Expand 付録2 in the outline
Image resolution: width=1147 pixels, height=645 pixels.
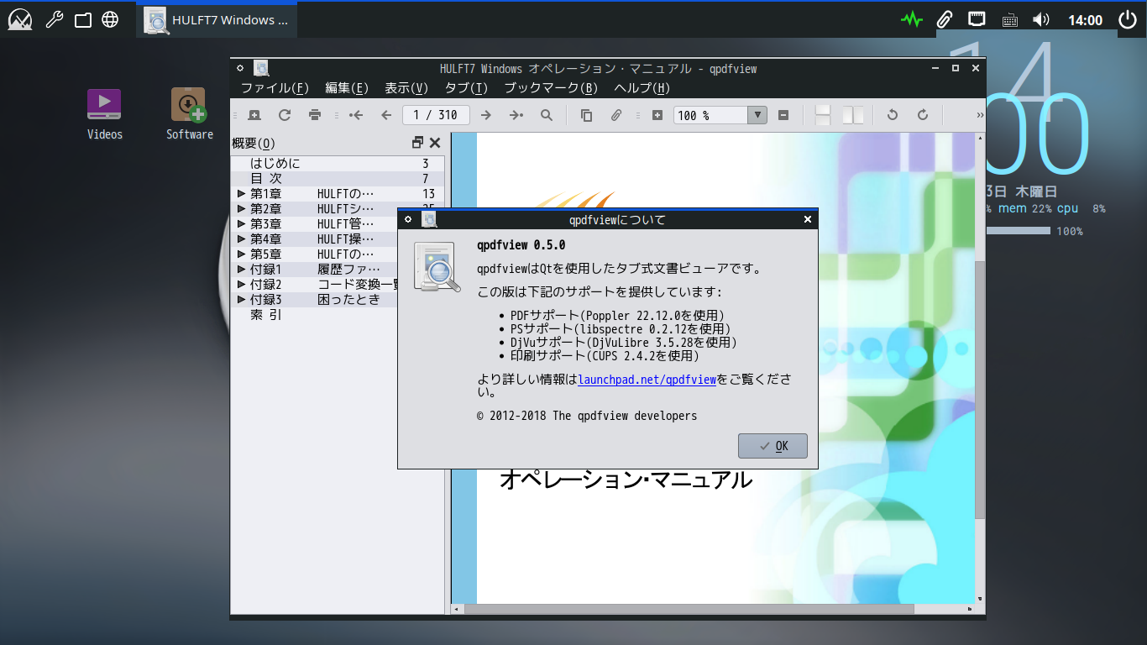click(242, 285)
